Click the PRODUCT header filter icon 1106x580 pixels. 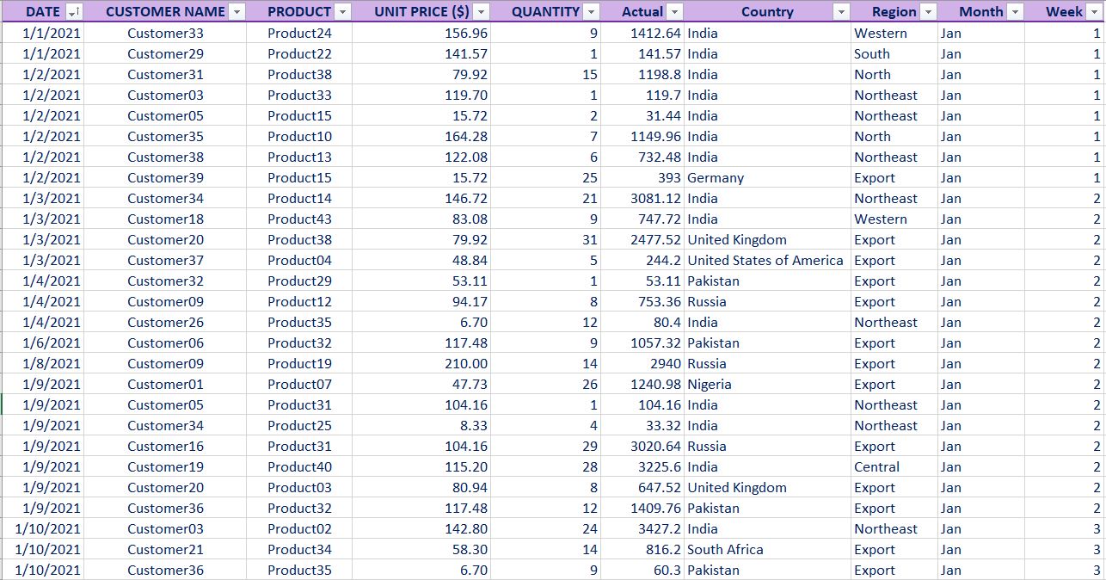pyautogui.click(x=344, y=12)
